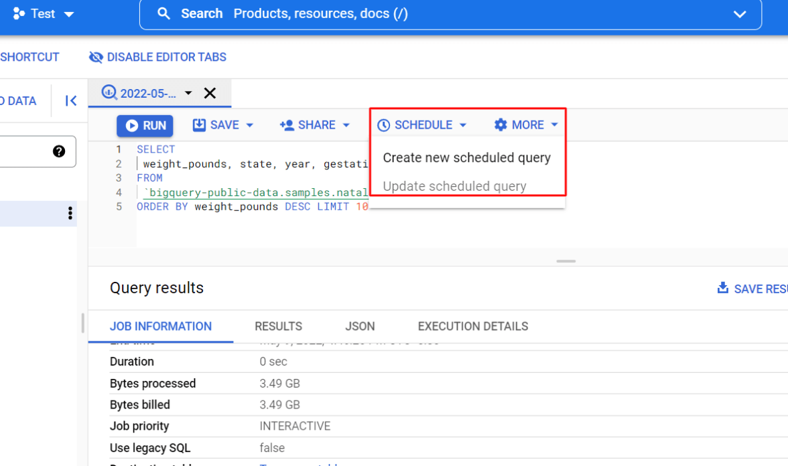Switch to the Results tab
Viewport: 788px width, 466px height.
pos(278,327)
